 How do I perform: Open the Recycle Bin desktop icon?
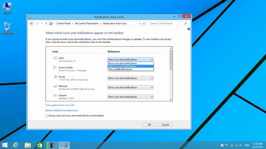(7, 28)
